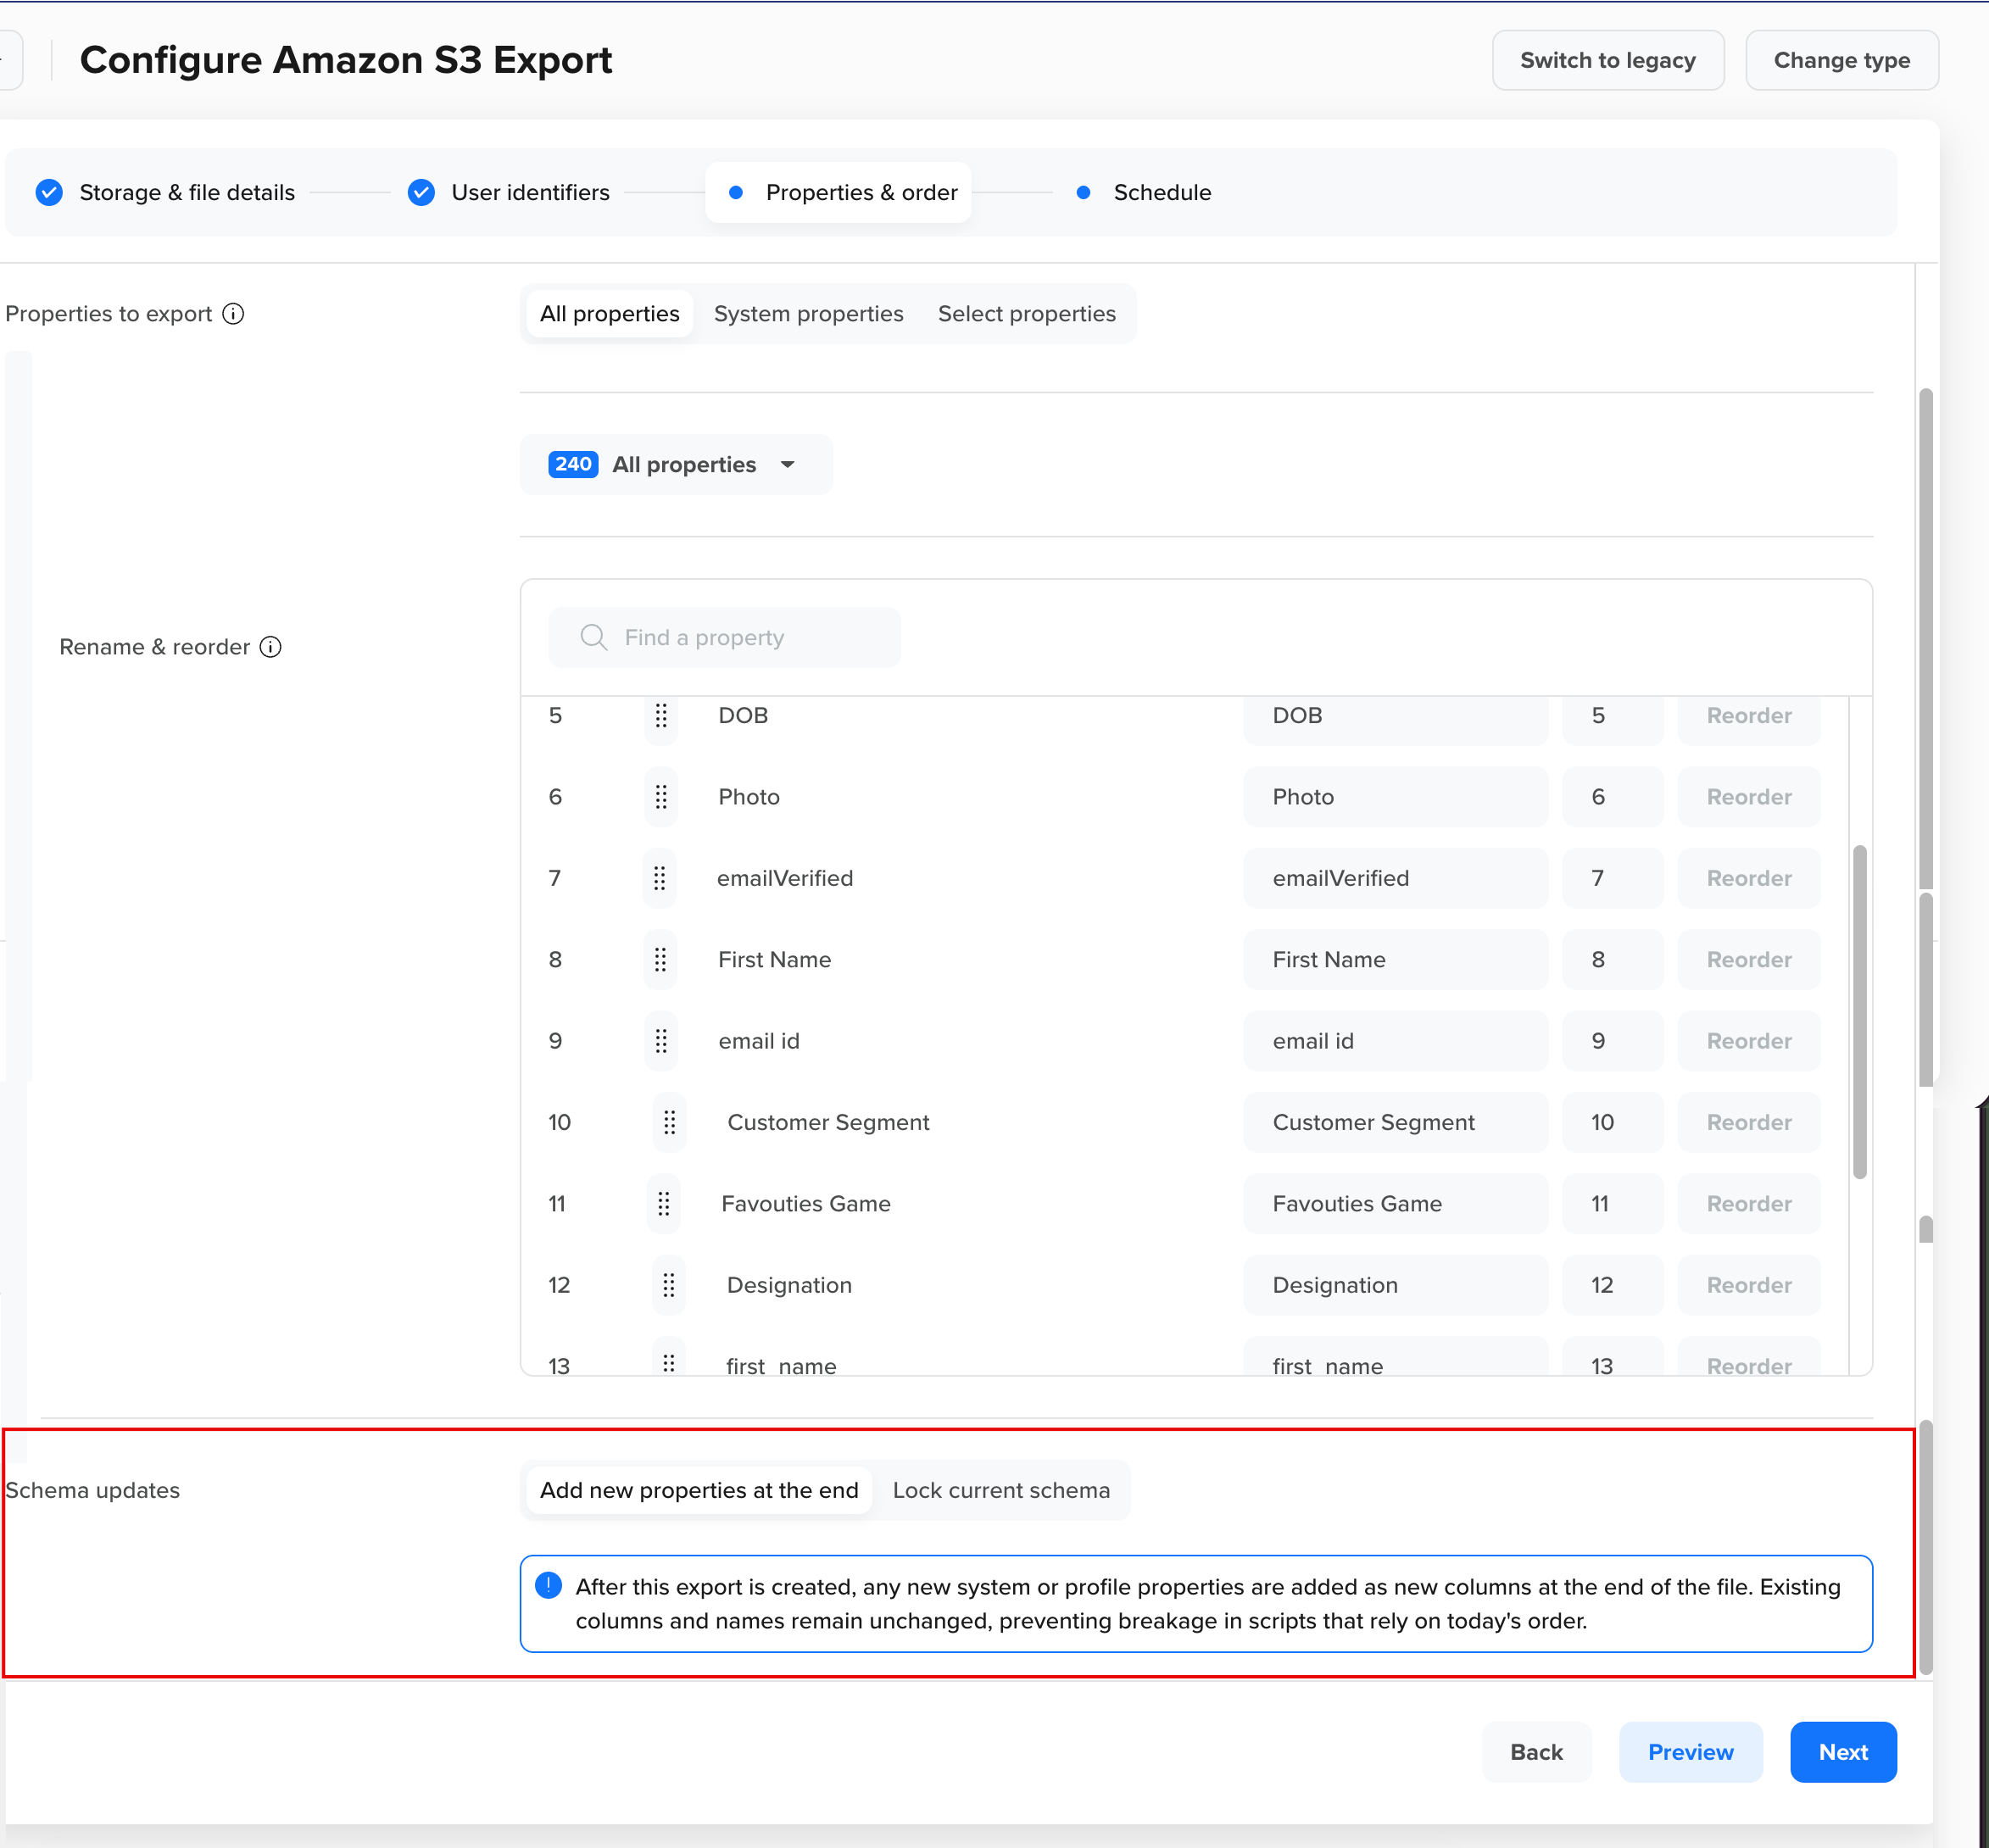
Task: Open the 240 All properties dropdown
Action: pyautogui.click(x=676, y=464)
